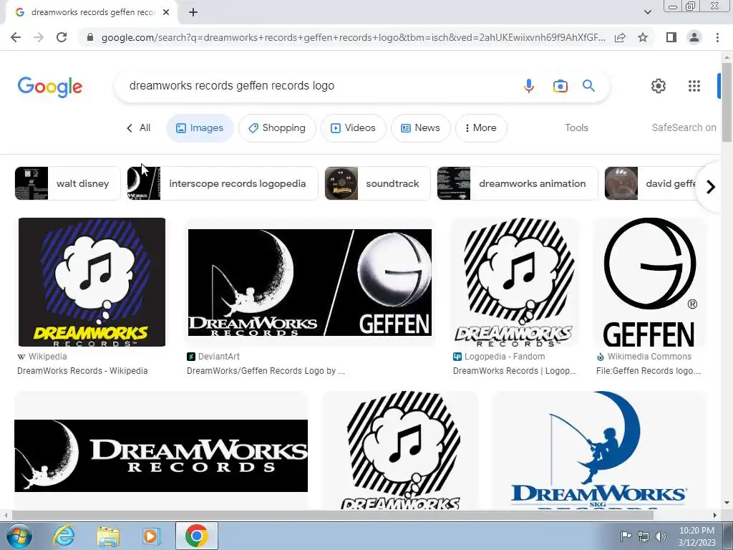Search by image with camera icon
Viewport: 733px width, 550px height.
click(x=560, y=86)
